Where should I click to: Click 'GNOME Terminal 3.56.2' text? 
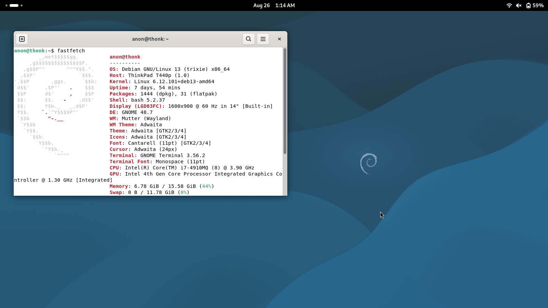pos(173,155)
